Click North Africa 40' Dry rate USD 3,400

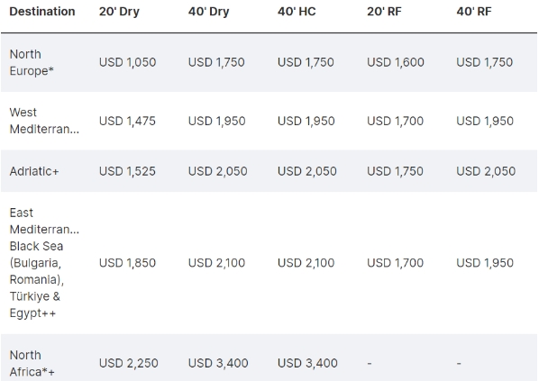[x=218, y=363]
